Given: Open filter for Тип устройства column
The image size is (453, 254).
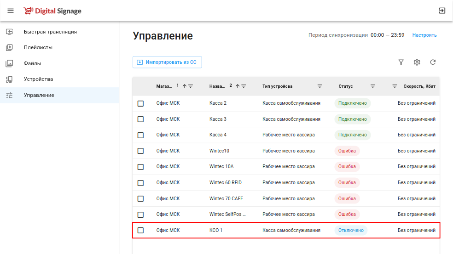Looking at the screenshot, I should point(320,86).
